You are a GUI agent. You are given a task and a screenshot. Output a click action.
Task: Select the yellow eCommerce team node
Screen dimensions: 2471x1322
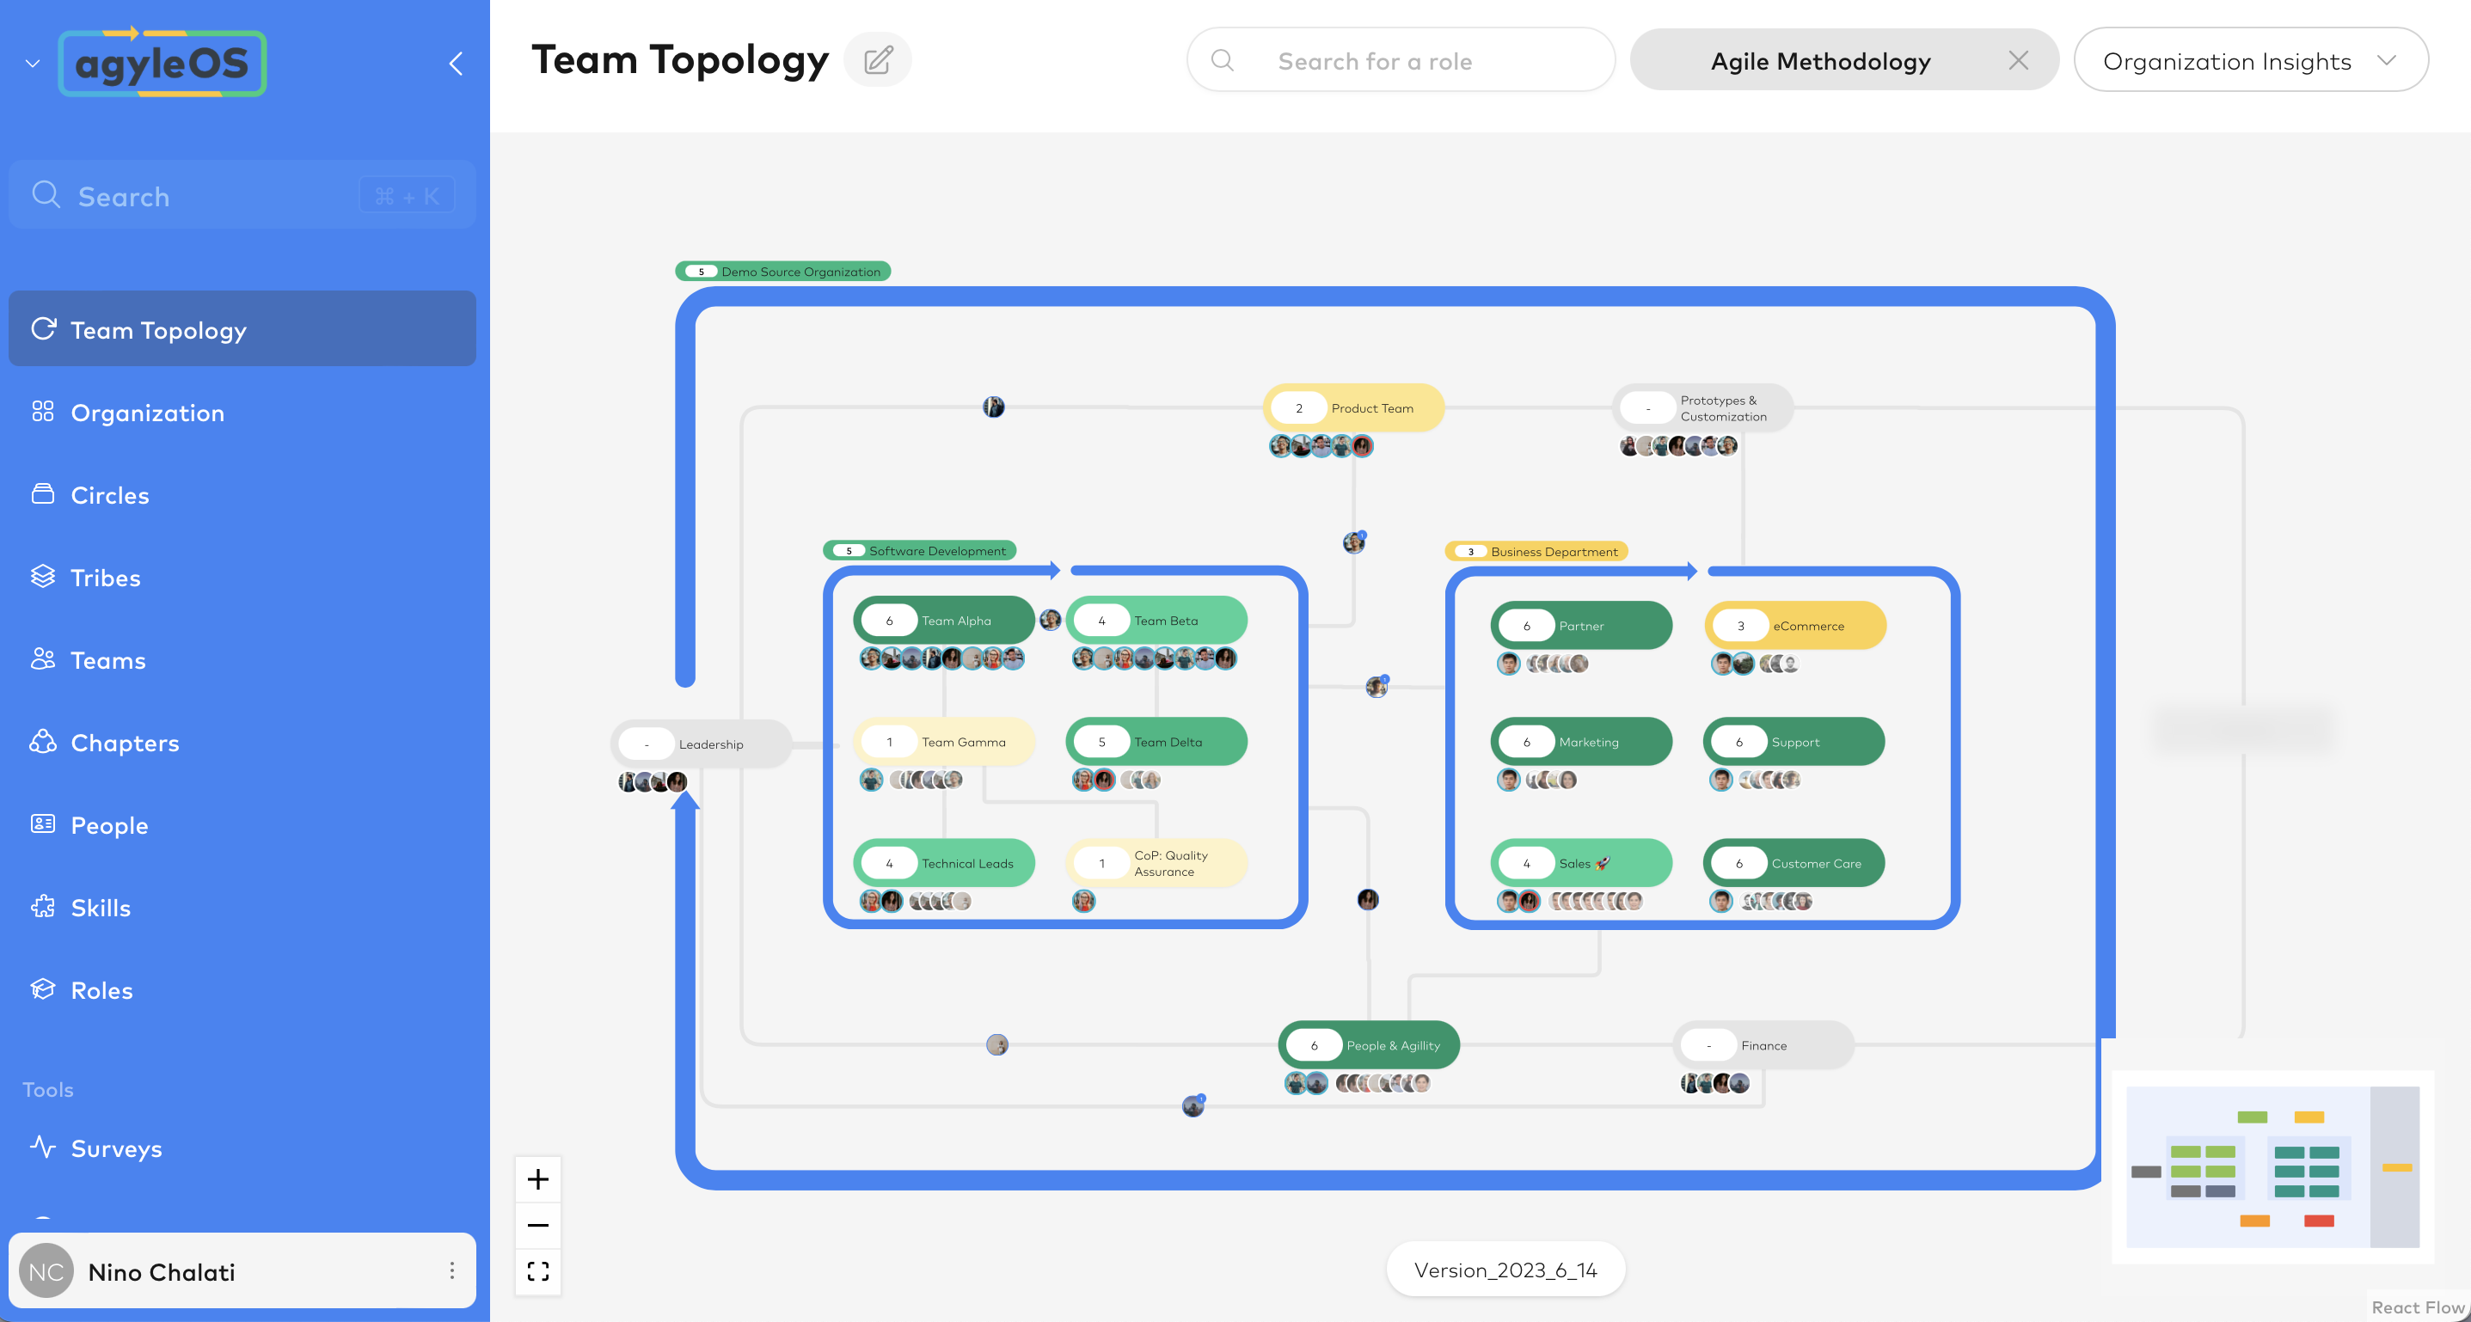pos(1794,625)
